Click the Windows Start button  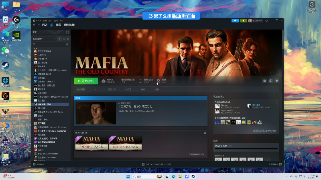128,176
